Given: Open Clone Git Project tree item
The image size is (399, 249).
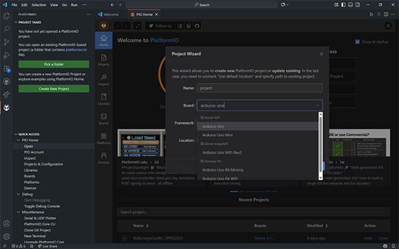Looking at the screenshot, I should pos(37,230).
